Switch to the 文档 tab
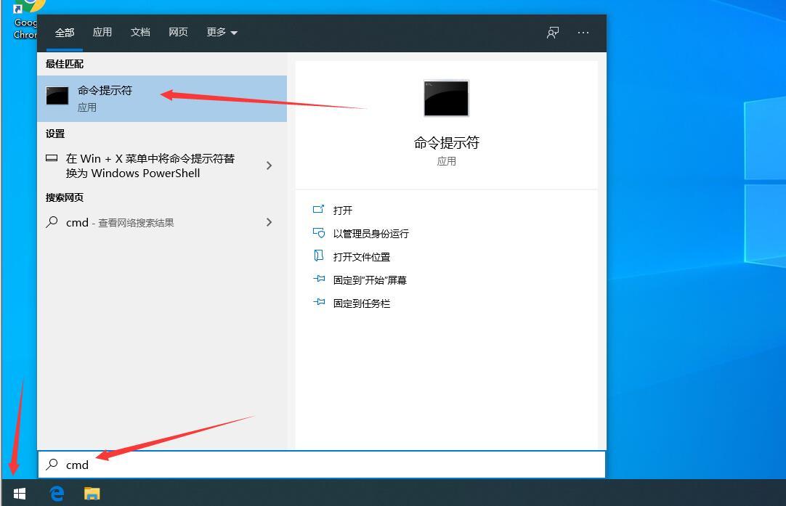This screenshot has width=786, height=506. [140, 33]
